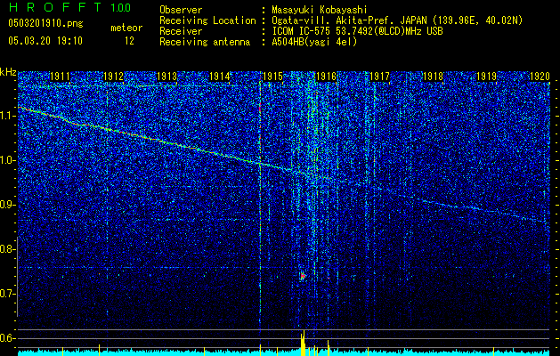
Task: Click the red meteor echo spot near 0.74 kHz
Action: click(x=303, y=276)
